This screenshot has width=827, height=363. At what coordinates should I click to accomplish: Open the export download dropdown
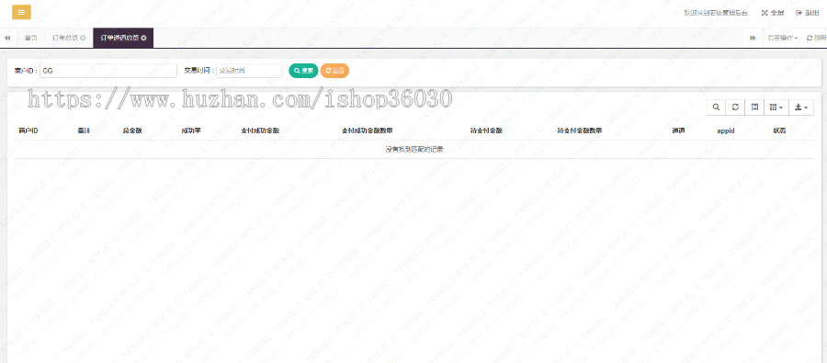coord(800,108)
